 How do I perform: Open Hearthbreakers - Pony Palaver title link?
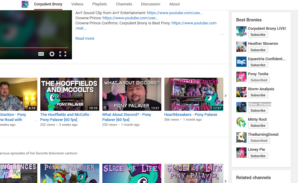pos(191,115)
